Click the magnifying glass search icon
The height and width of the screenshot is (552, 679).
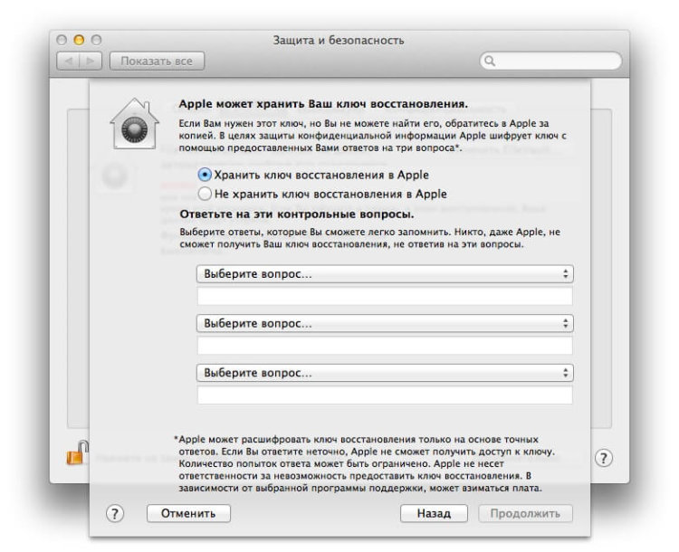(x=490, y=61)
